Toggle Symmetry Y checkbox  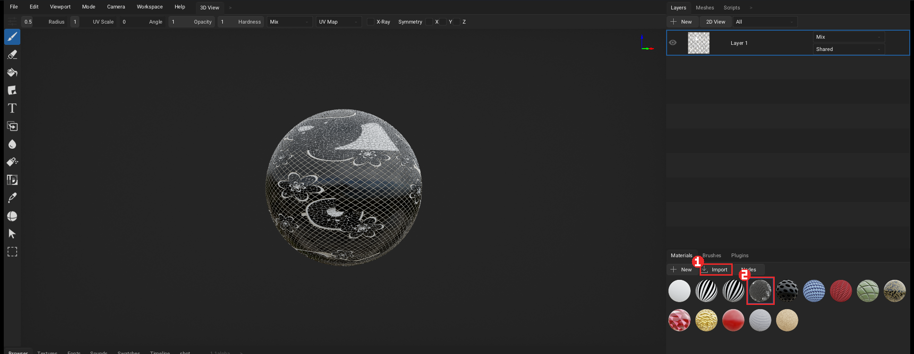(443, 22)
